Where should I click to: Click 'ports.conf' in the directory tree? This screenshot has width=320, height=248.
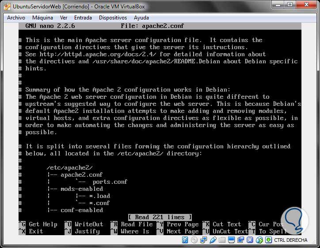[x=110, y=182]
